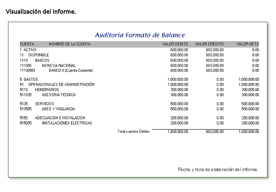The width and height of the screenshot is (276, 192).
Task: Select the "11 DISPONIBLE" account row
Action: pos(34,55)
